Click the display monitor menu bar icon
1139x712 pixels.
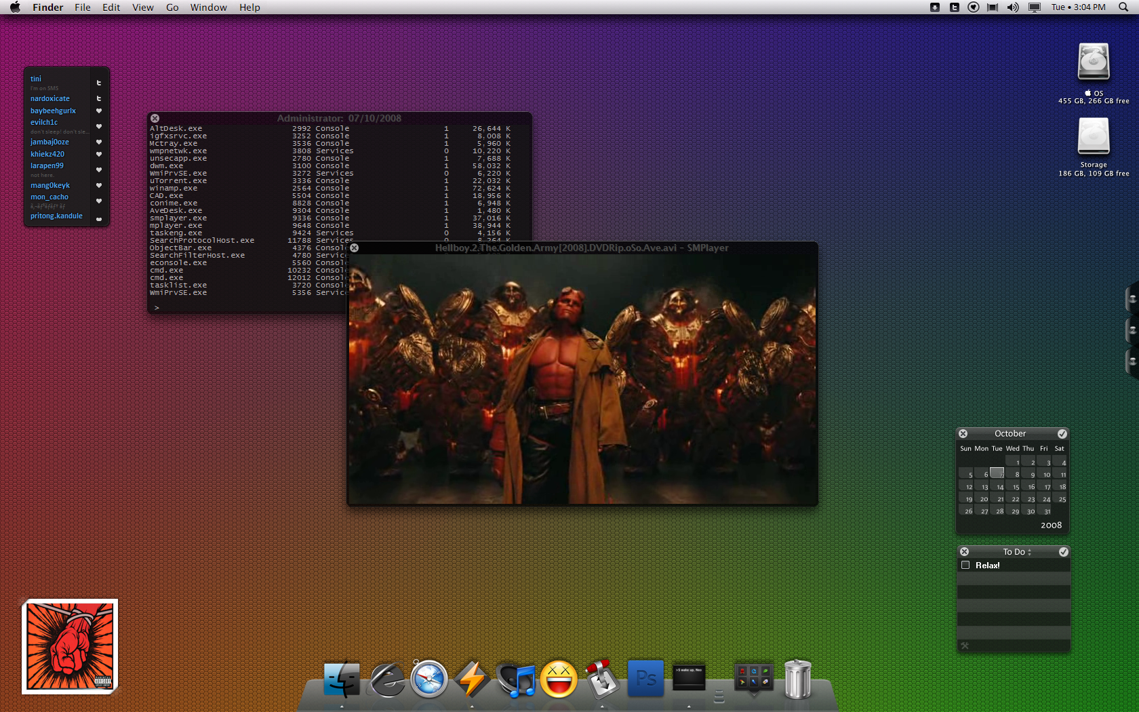1035,7
